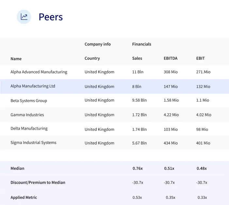Click the 1.74 Bln sales value
Viewport: 229px width, 205px height.
click(139, 129)
